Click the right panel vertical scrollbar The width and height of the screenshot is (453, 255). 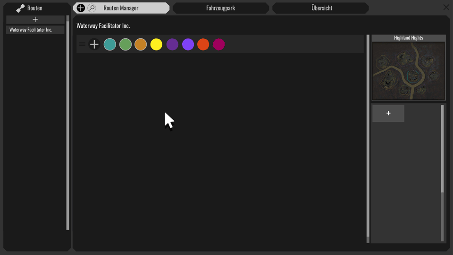tap(442, 149)
